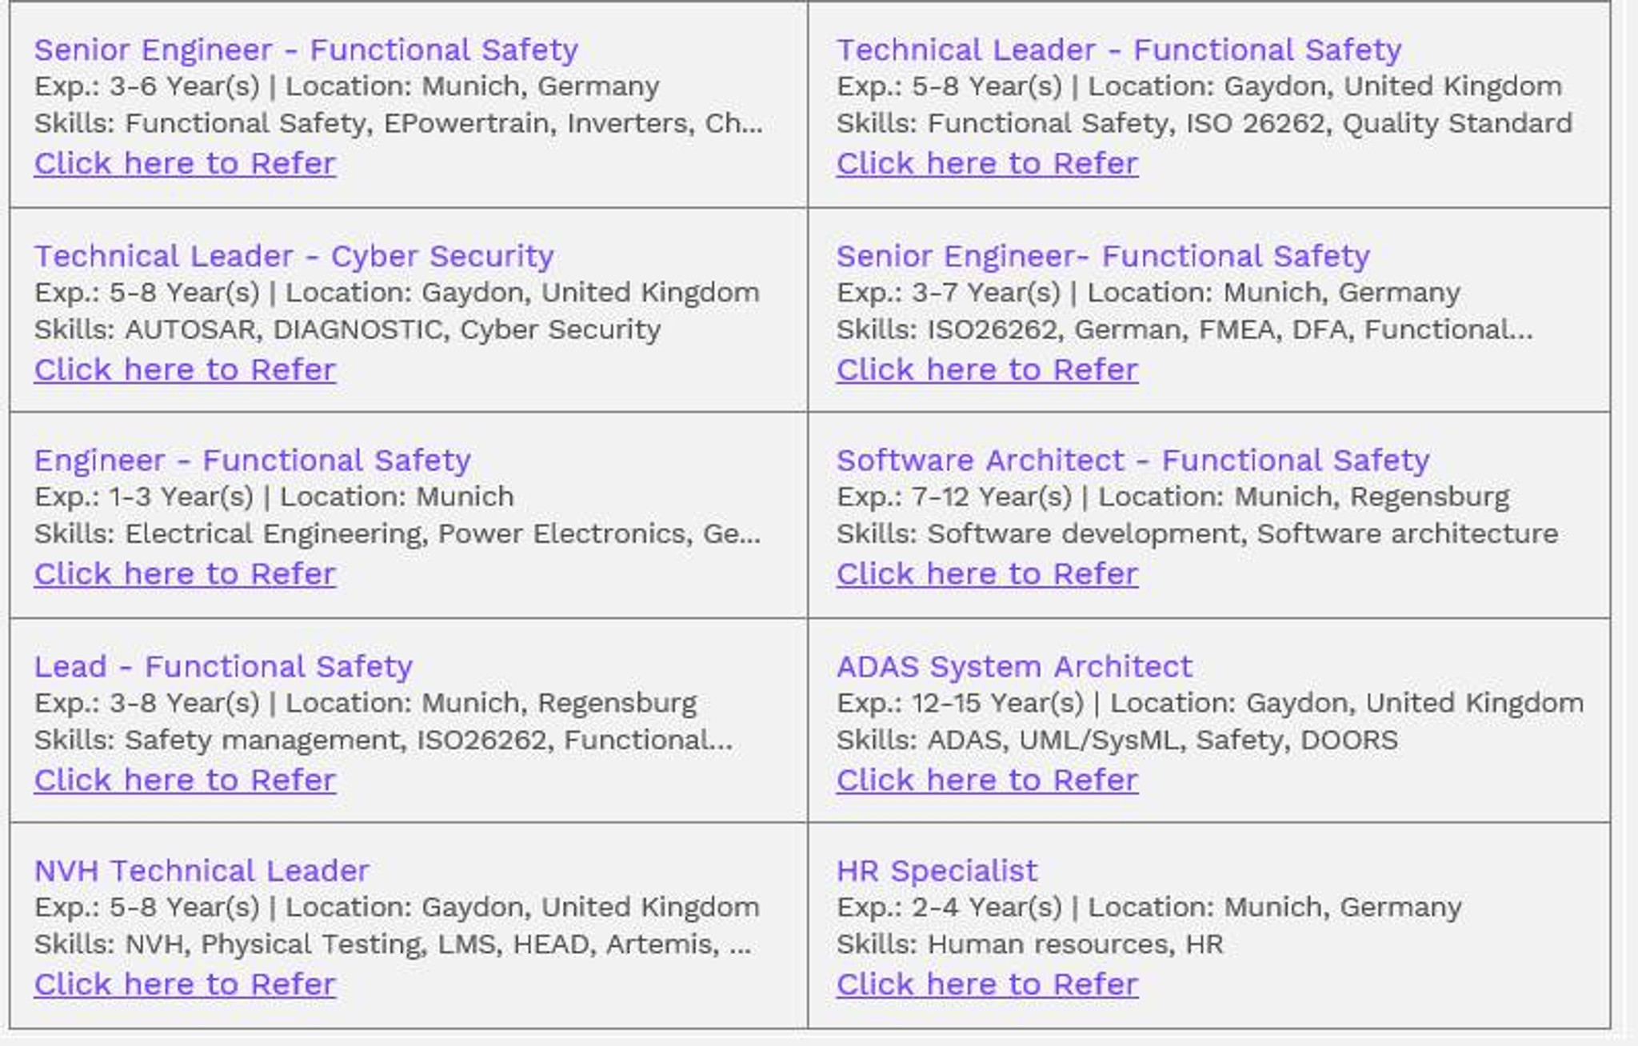Refer a candidate for Software Architect role
1638x1046 pixels.
(987, 573)
